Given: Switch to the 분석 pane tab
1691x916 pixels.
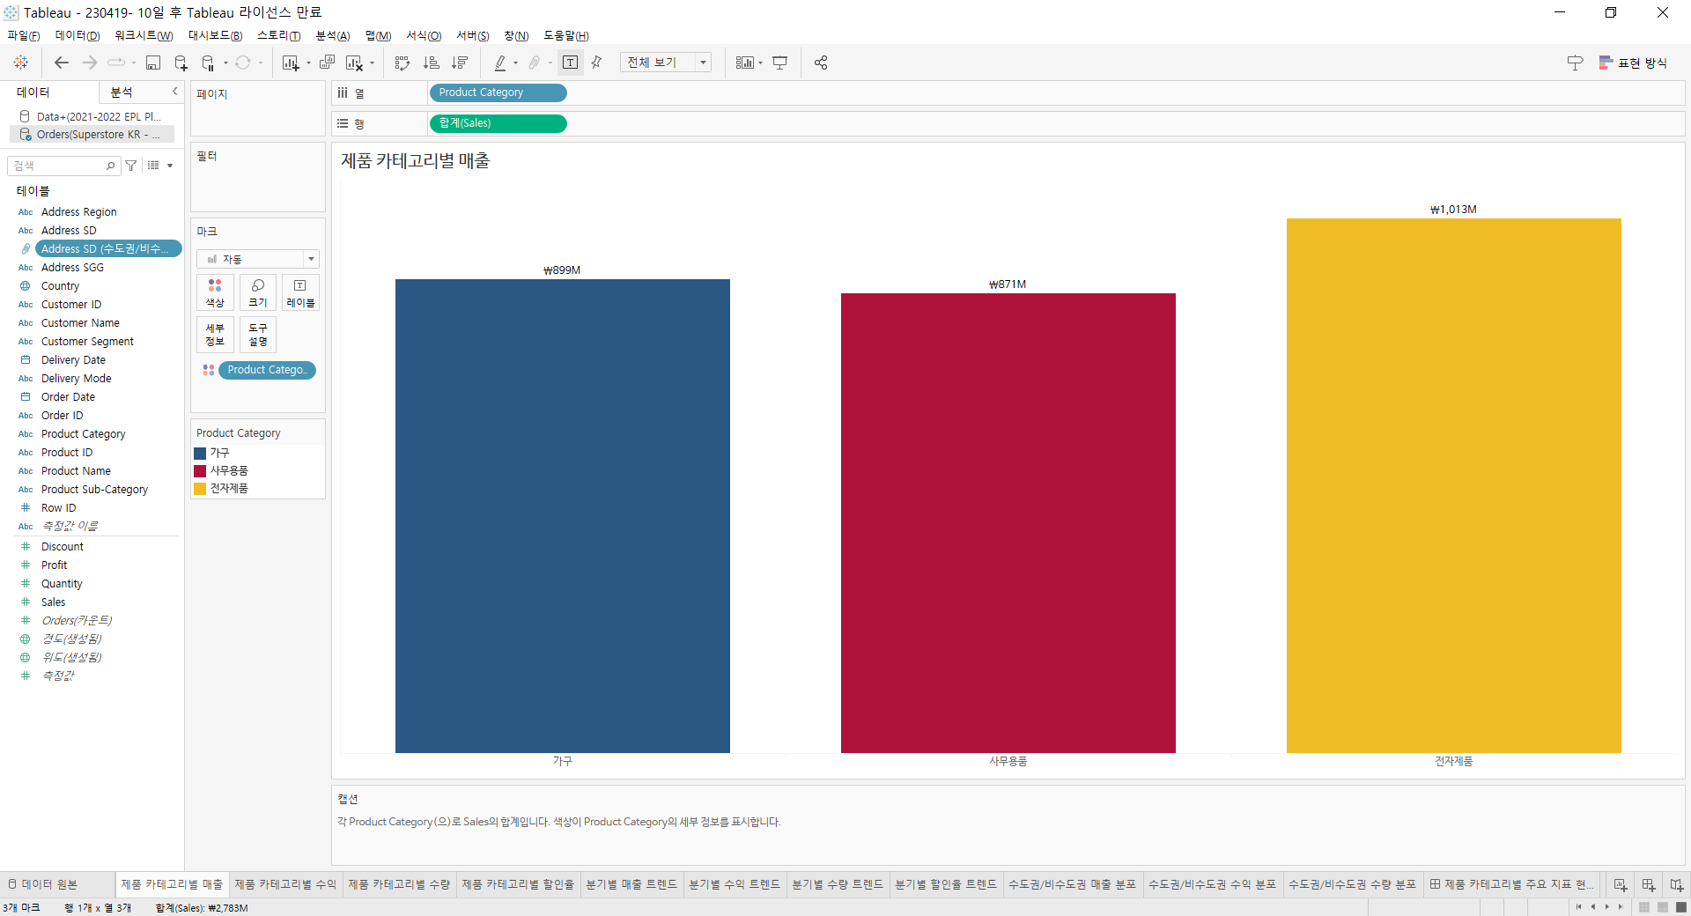Looking at the screenshot, I should [122, 92].
